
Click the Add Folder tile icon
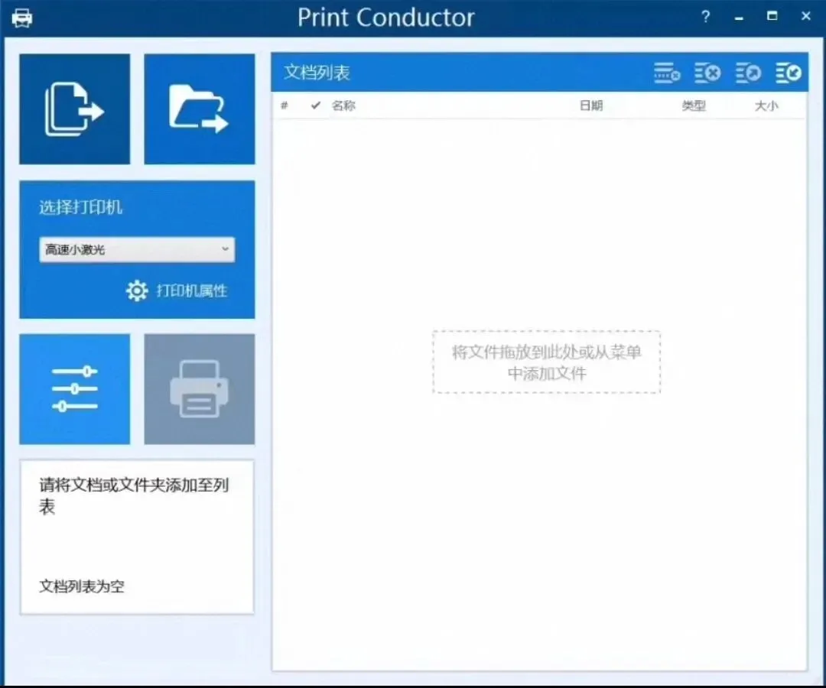click(199, 109)
